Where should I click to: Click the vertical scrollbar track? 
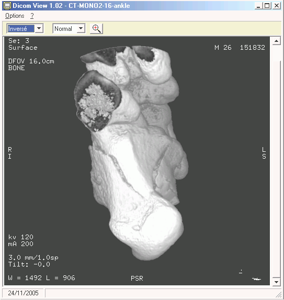276,53
